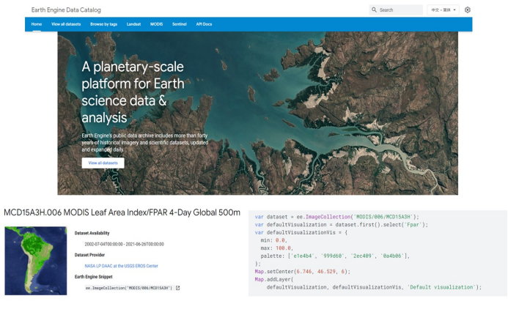The height and width of the screenshot is (315, 508).
Task: Click the Dataset Availability heading
Action: tap(92, 233)
